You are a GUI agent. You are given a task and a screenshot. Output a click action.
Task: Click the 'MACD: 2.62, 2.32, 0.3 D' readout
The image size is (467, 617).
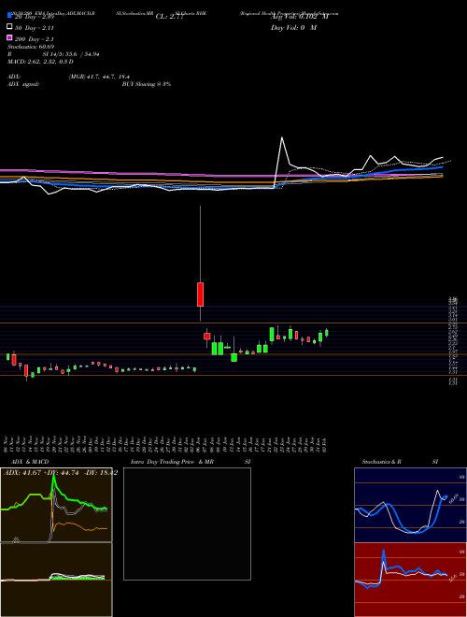(40, 62)
